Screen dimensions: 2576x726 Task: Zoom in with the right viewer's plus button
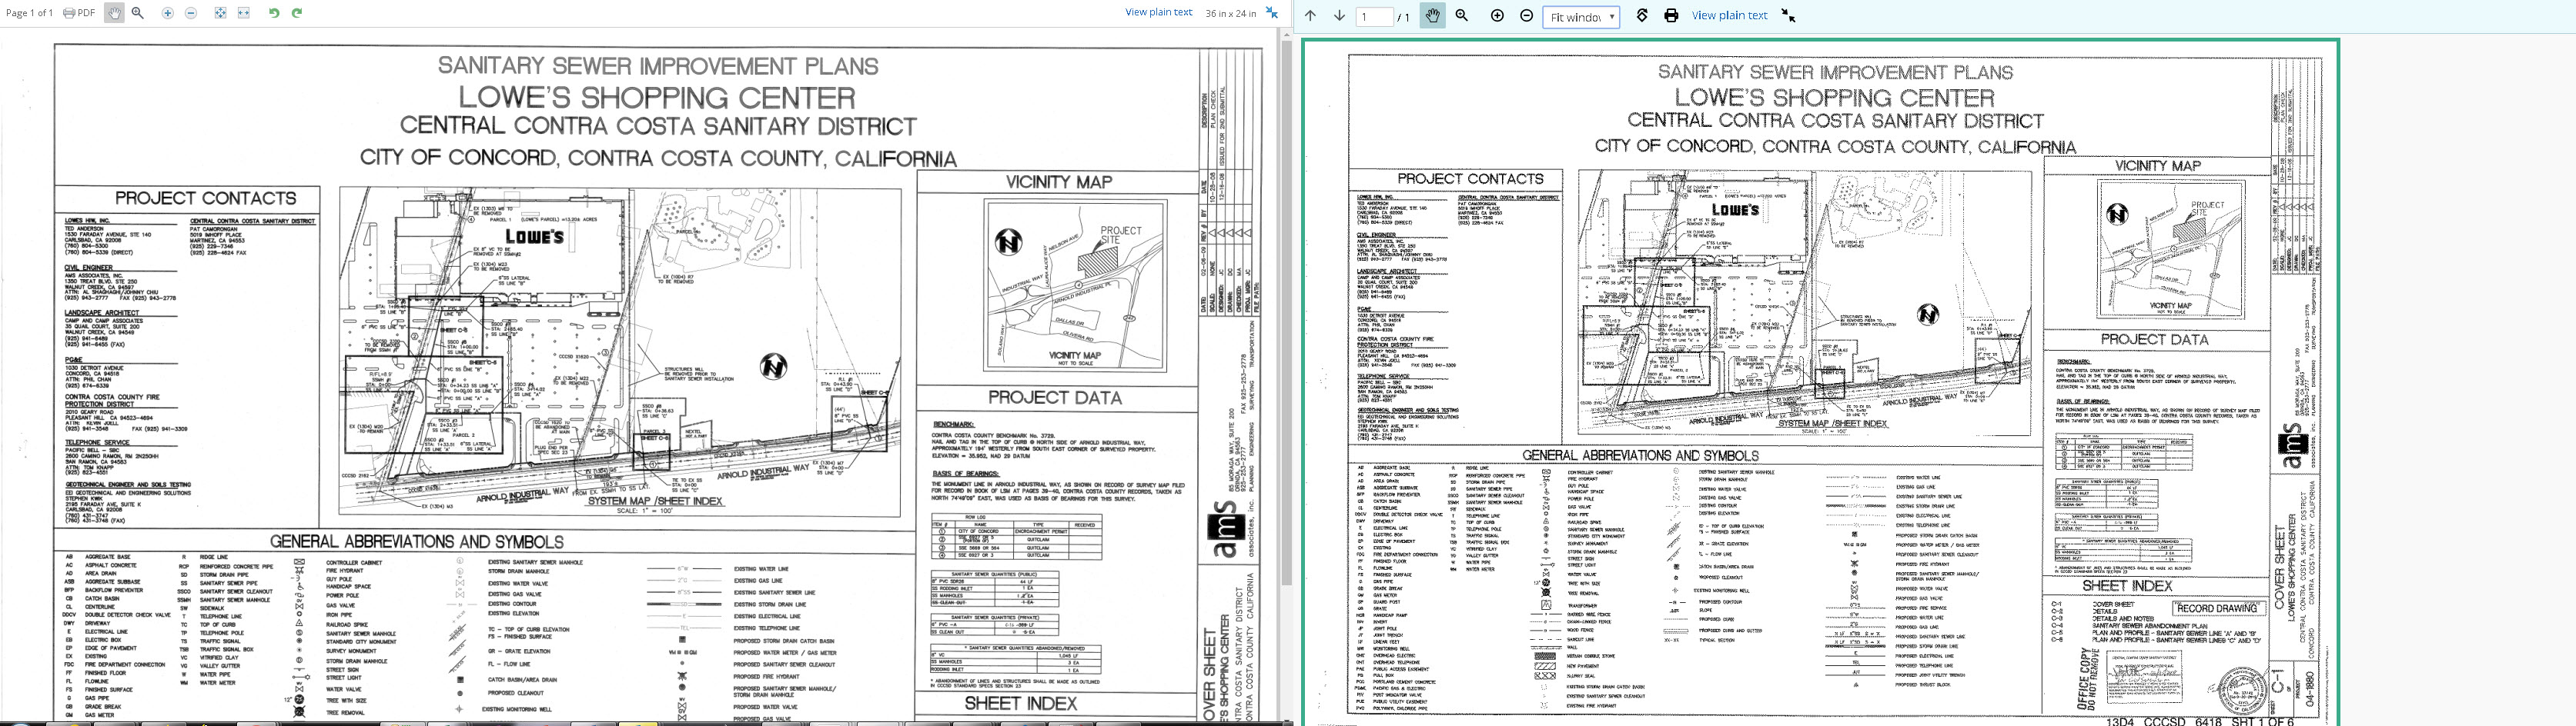click(x=1497, y=16)
